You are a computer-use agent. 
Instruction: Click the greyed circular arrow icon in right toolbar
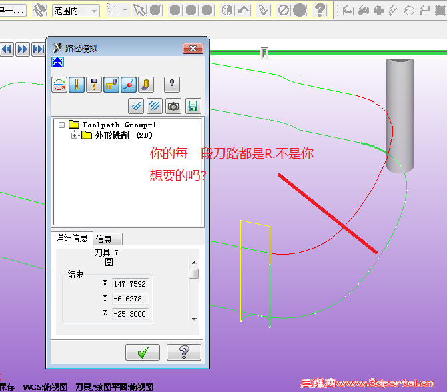click(409, 11)
